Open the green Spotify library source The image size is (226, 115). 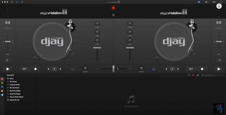pyautogui.click(x=2, y=83)
